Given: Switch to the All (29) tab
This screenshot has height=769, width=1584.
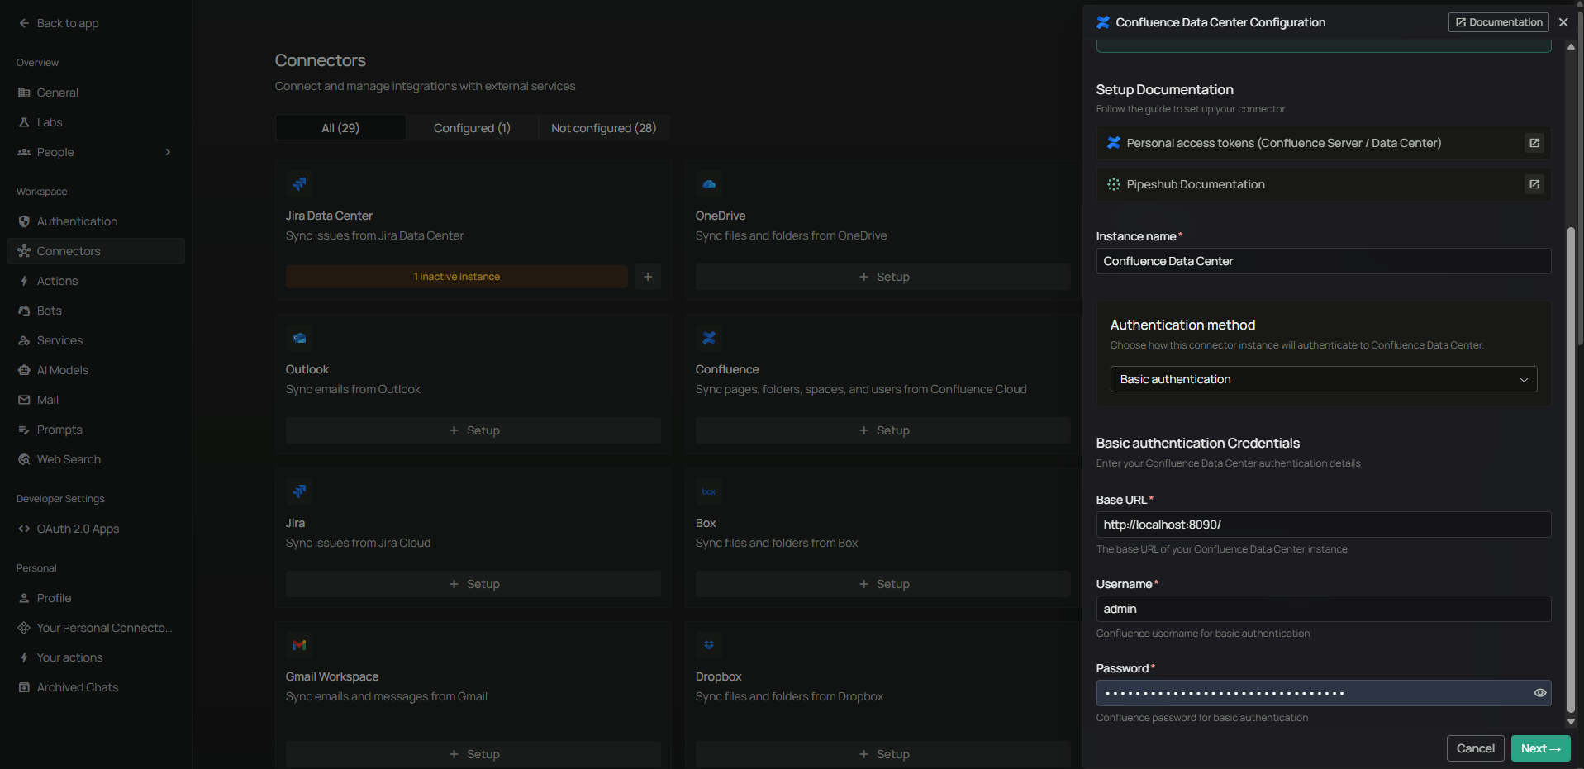Looking at the screenshot, I should [340, 127].
